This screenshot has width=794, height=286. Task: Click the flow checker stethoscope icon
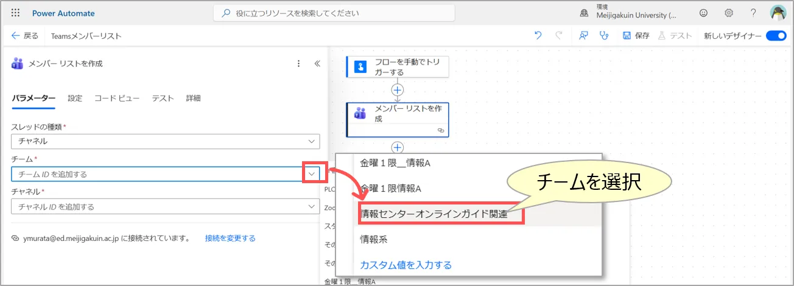point(603,36)
